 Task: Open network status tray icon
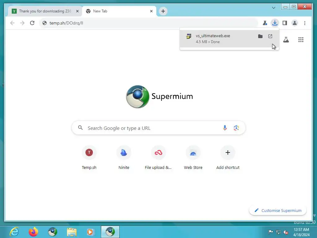pyautogui.click(x=278, y=232)
